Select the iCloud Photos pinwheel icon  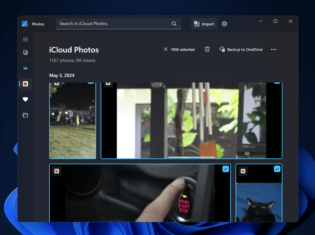[x=25, y=84]
